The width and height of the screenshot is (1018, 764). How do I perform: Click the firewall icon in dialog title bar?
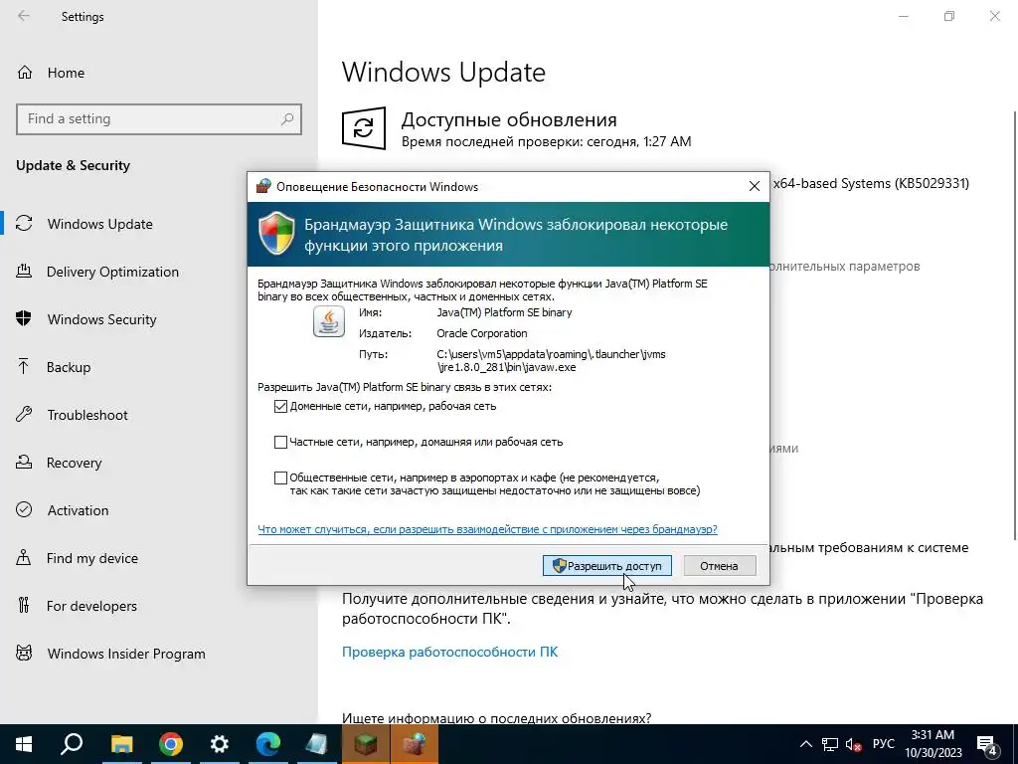tap(262, 186)
